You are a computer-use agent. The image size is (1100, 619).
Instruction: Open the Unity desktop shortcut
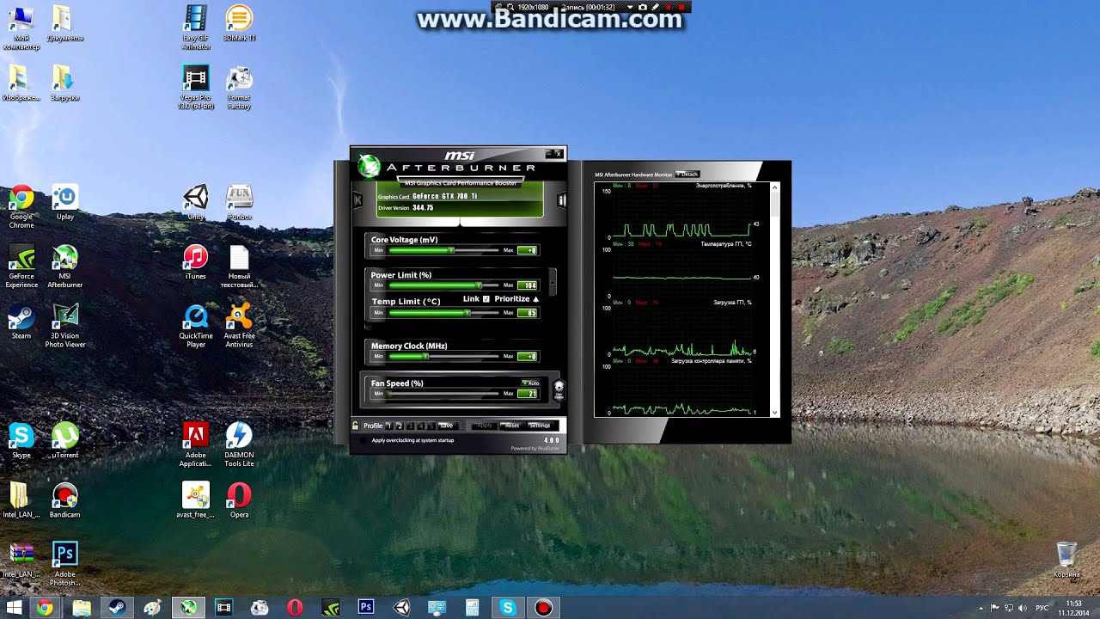tap(196, 203)
